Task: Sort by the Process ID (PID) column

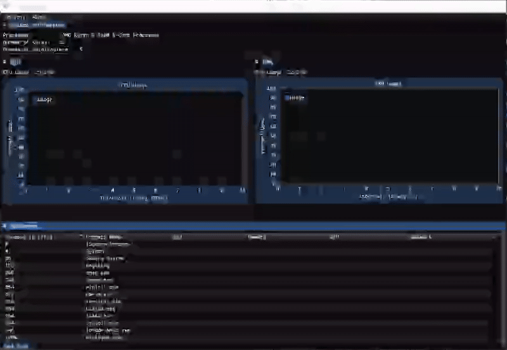Action: pos(29,237)
